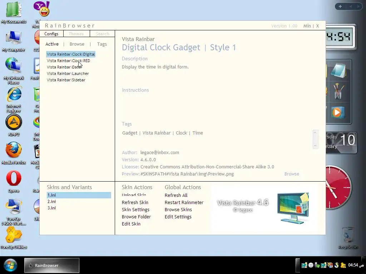This screenshot has height=274, width=366.
Task: Click Browse Skins under Global Actions
Action: pos(178,210)
